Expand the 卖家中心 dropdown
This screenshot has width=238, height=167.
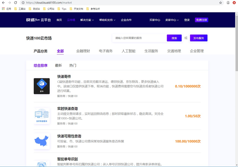click(172, 20)
